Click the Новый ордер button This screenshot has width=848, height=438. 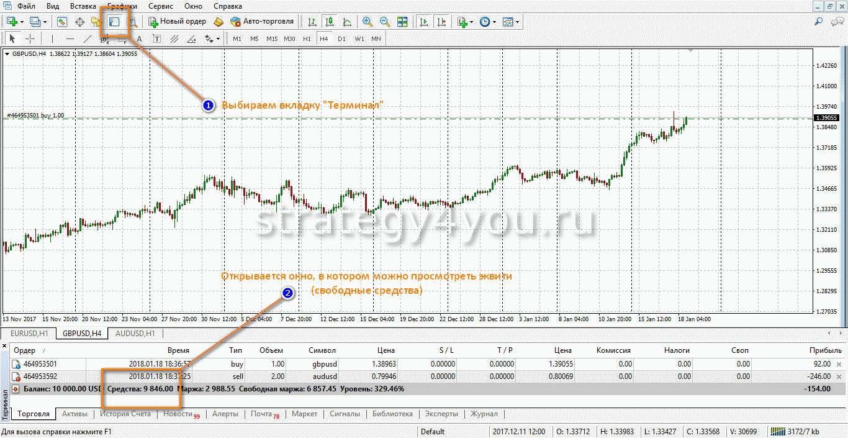click(x=177, y=22)
